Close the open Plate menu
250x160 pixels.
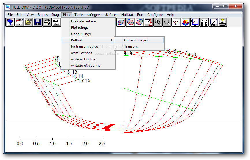coord(67,15)
